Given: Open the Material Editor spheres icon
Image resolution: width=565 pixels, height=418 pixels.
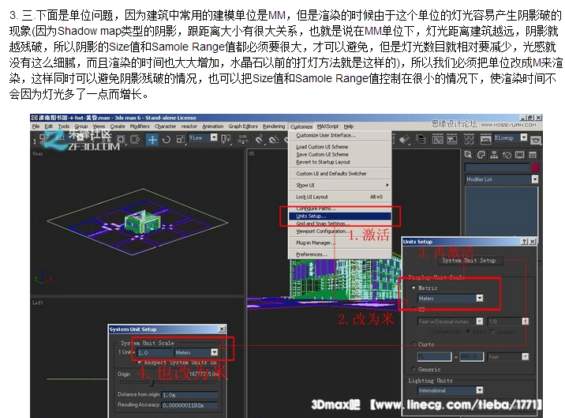Looking at the screenshot, I should coord(469,139).
